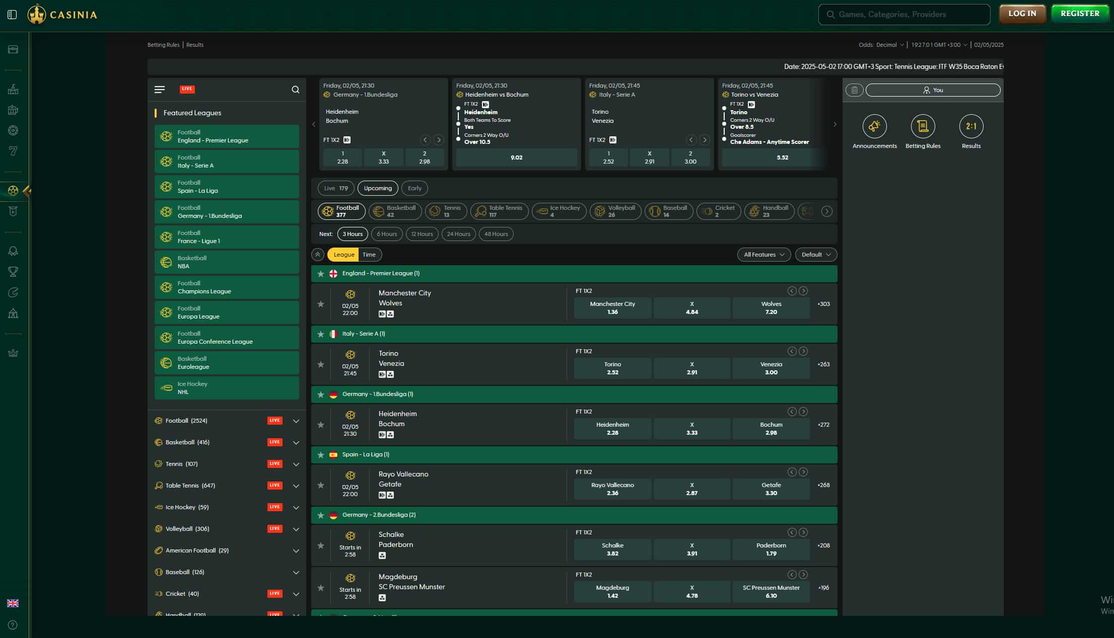
Task: Bet on Wolves at odds 7.20
Action: pyautogui.click(x=771, y=308)
